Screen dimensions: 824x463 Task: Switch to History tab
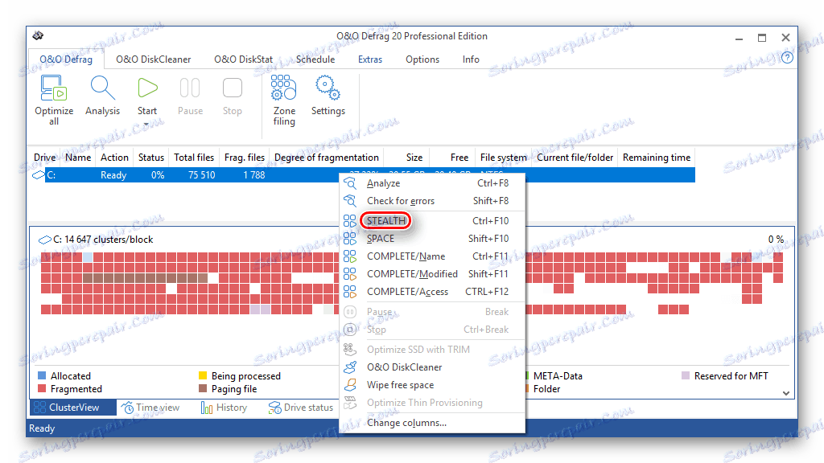pos(225,408)
